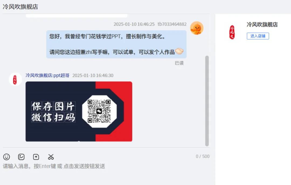Click the WeChat QR code in image
291x185 pixels.
pos(99,111)
